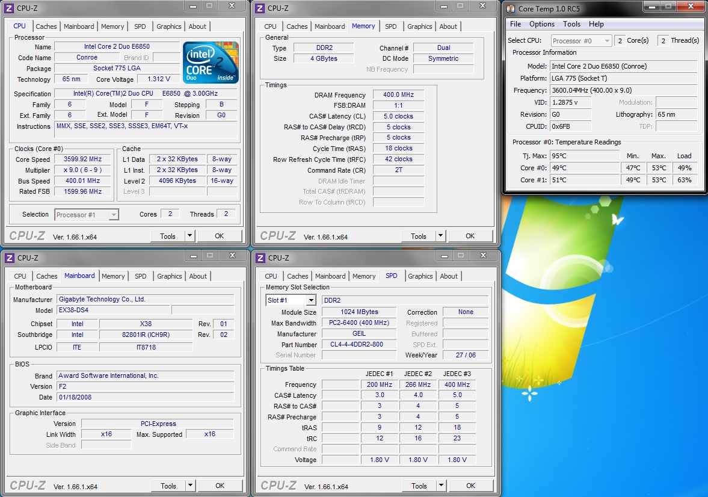Click the Tj. Max value 95°C
This screenshot has width=708, height=497.
(584, 156)
